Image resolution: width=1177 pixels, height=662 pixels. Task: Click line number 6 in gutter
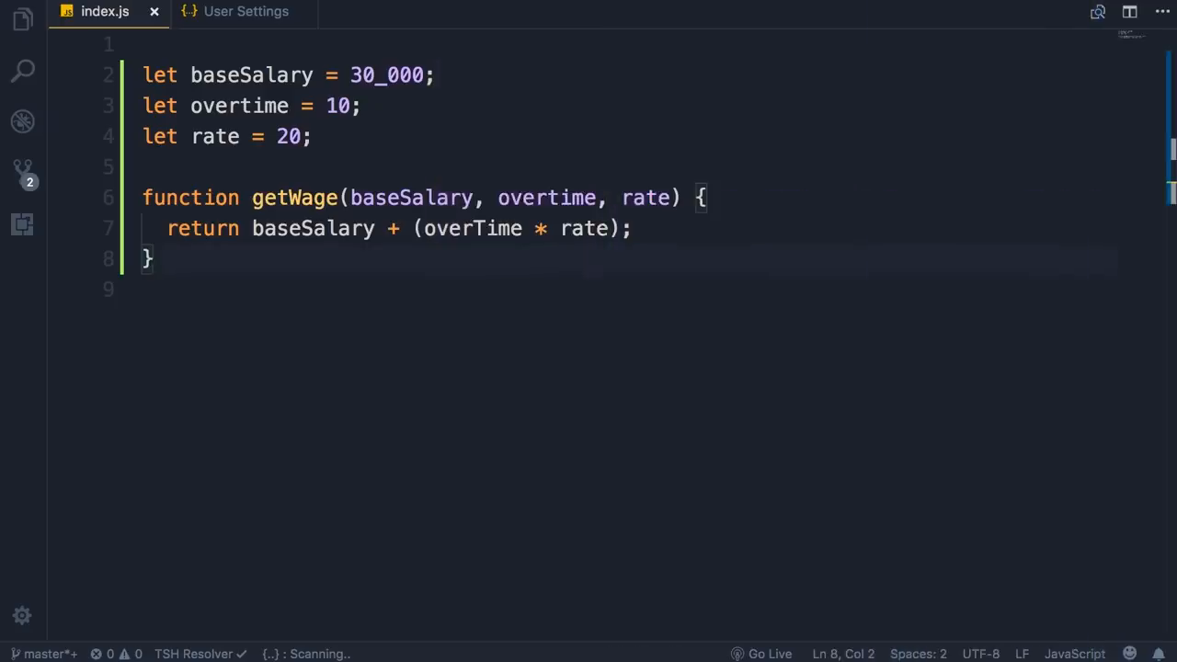coord(109,198)
